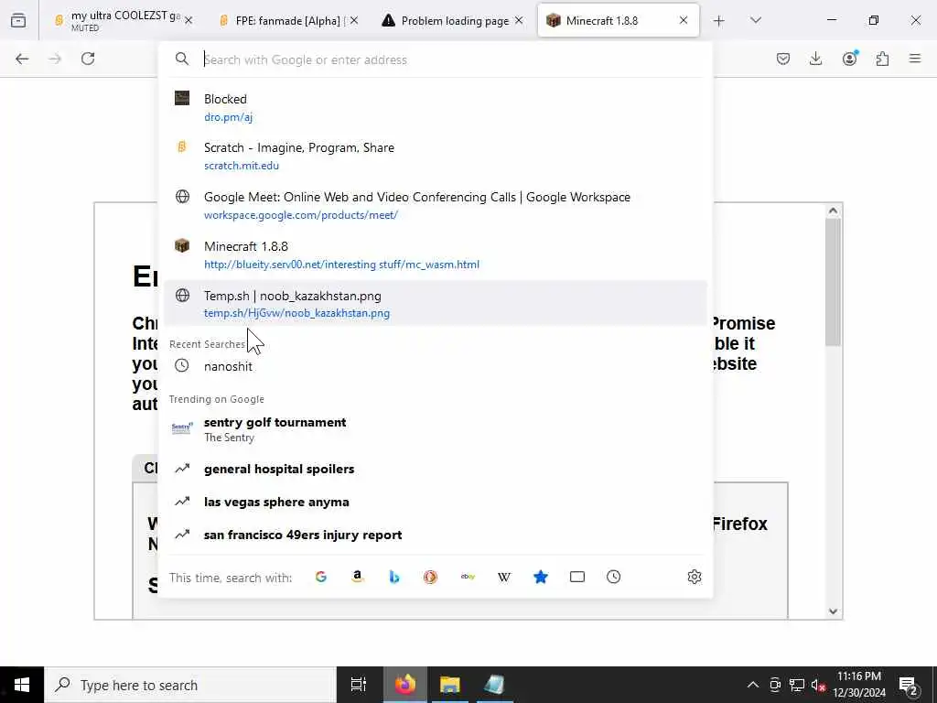Open the Windows Start menu

tap(22, 685)
